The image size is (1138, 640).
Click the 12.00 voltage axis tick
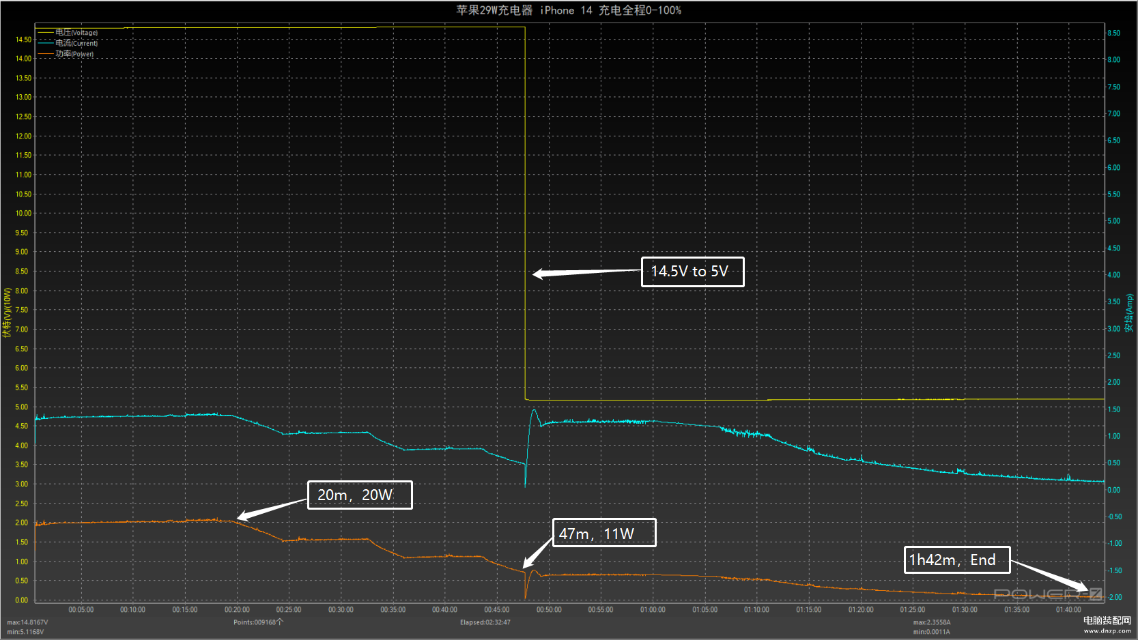tap(24, 136)
